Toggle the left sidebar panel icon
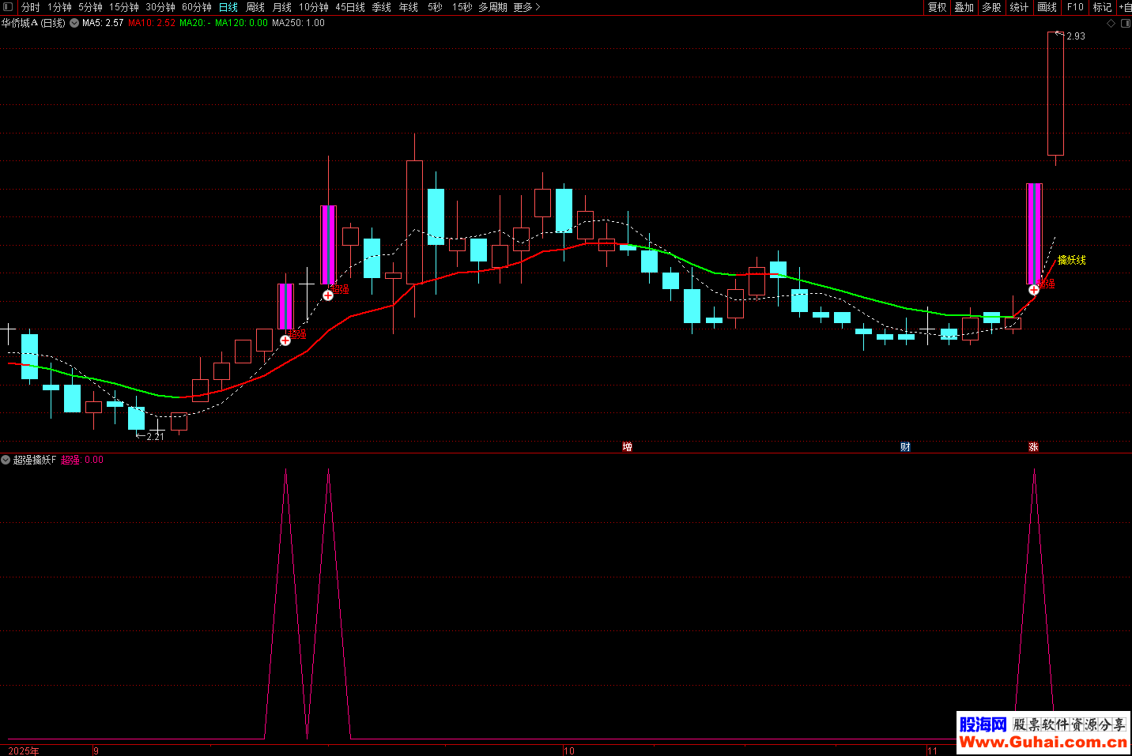The image size is (1132, 756). pyautogui.click(x=8, y=7)
